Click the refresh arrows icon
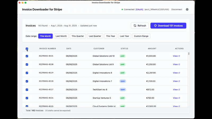212x119 pixels. pyautogui.click(x=135, y=26)
